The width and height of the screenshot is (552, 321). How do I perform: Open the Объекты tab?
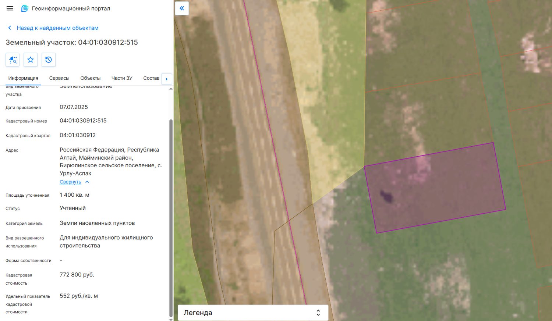[x=91, y=78]
